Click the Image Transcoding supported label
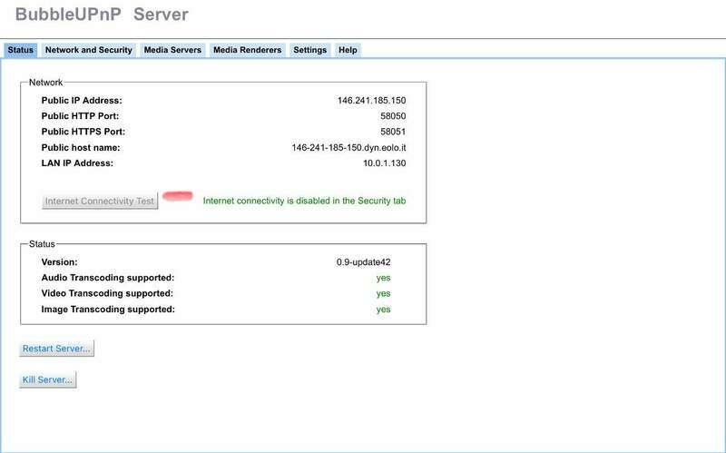 coord(107,310)
